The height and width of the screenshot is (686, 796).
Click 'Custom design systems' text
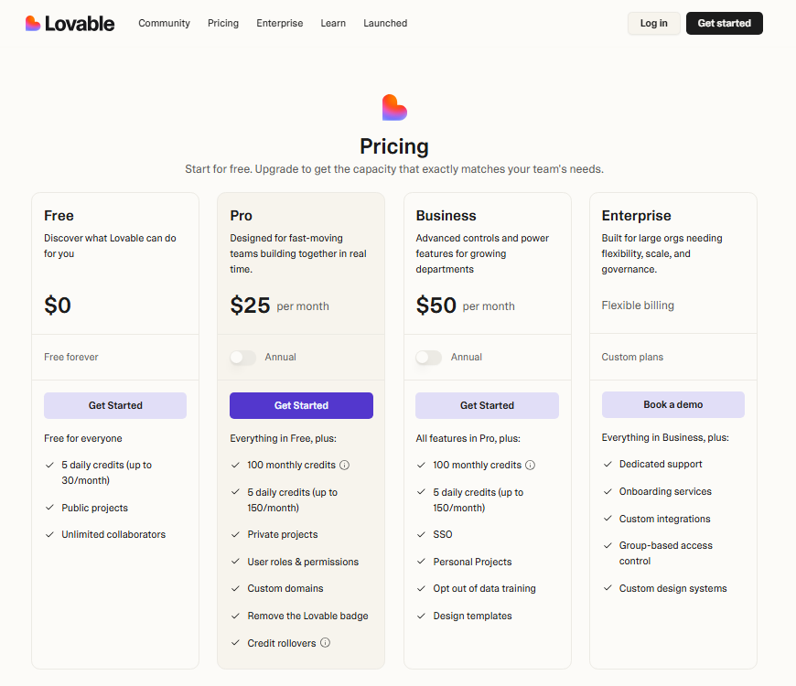[x=673, y=588]
